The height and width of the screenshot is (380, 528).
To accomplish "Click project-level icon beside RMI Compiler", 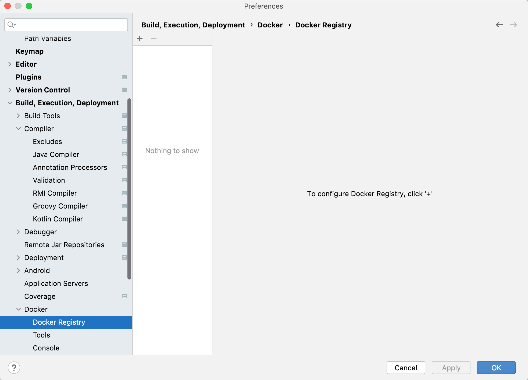I will (x=124, y=193).
